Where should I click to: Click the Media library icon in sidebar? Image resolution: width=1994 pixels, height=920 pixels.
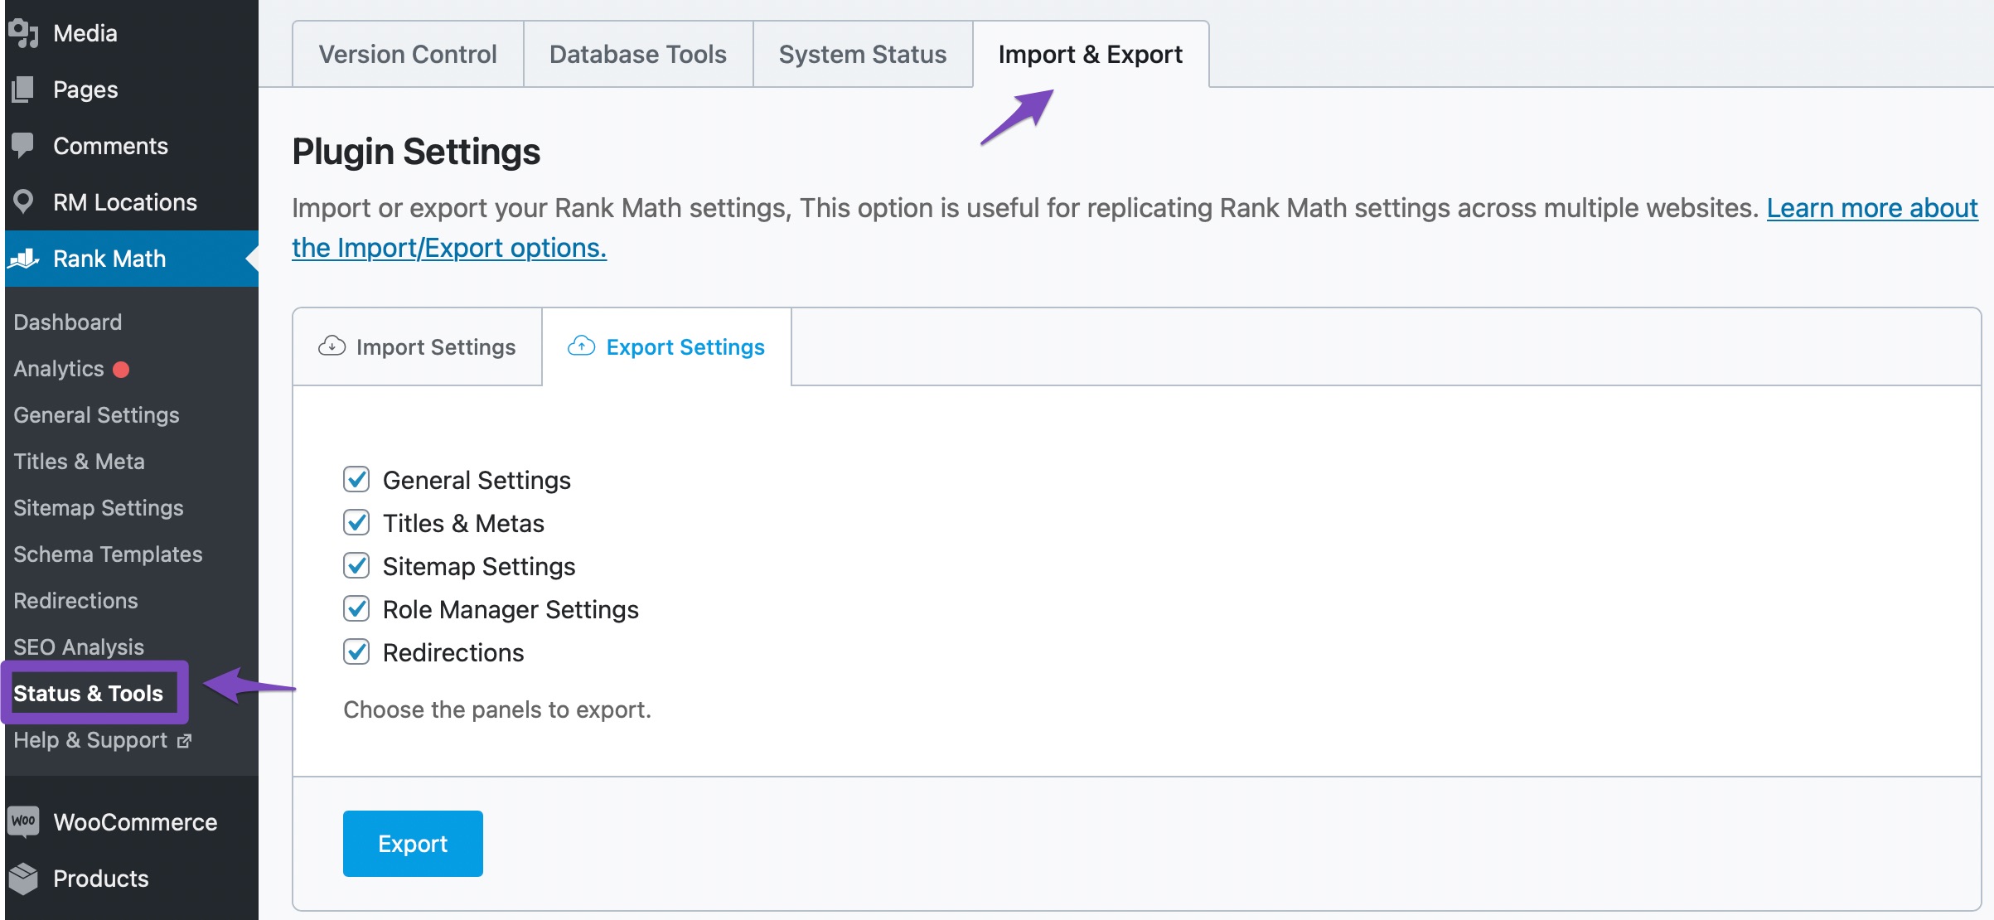[23, 33]
